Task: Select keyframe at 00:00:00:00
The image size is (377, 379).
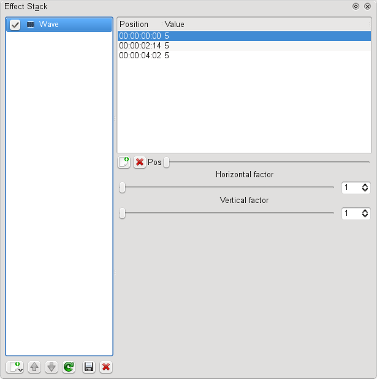Action: coord(244,36)
